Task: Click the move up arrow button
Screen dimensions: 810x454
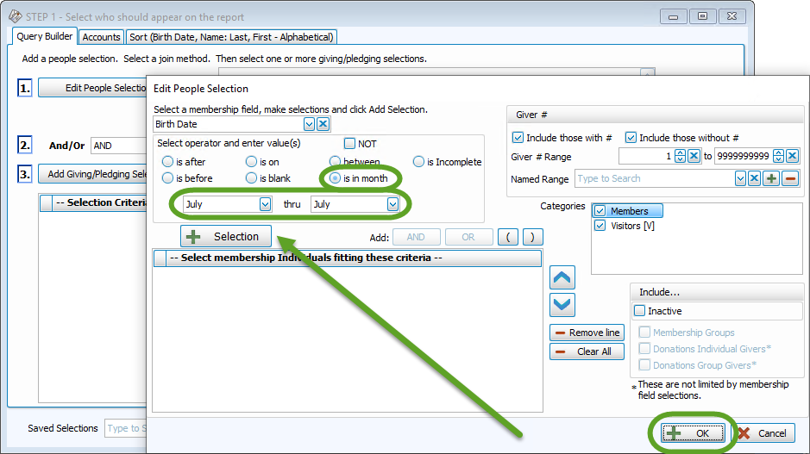Action: [x=562, y=277]
